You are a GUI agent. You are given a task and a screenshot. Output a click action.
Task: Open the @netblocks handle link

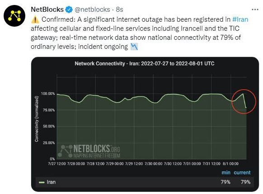[92, 9]
